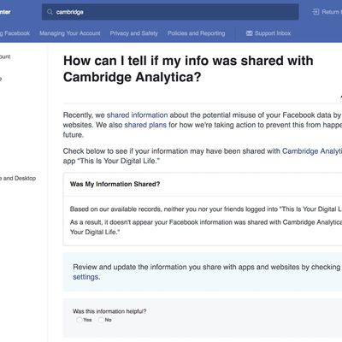
Task: Click paragraph starting 'Based on our available records'
Action: coord(206,209)
